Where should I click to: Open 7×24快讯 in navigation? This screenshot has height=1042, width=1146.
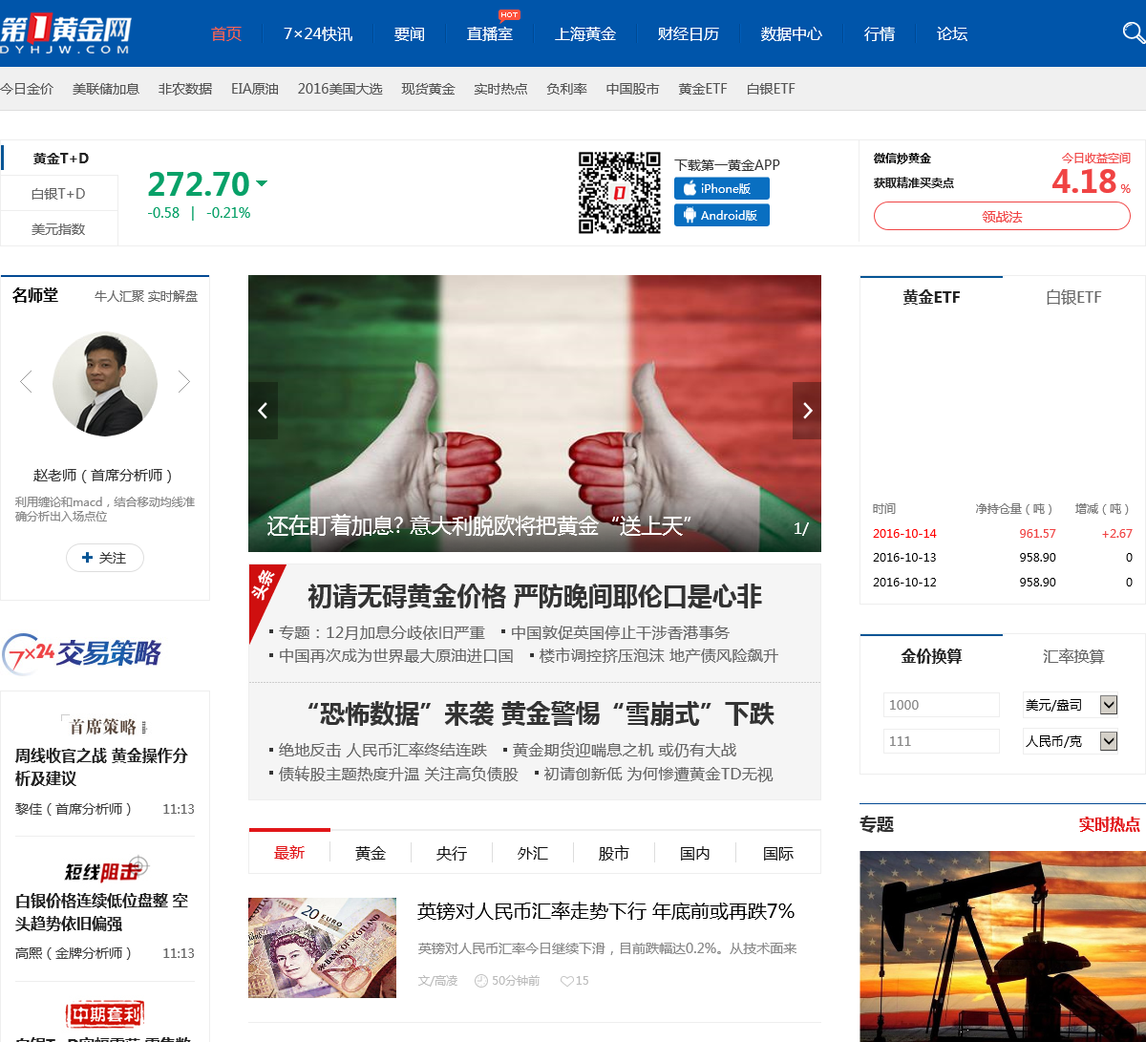click(x=318, y=33)
